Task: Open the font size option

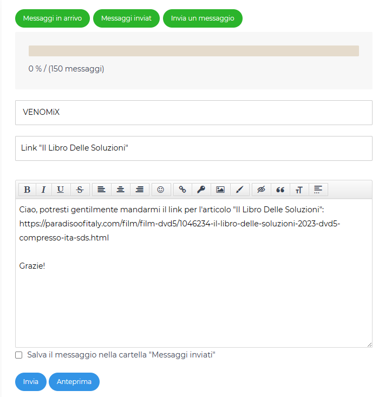Action: (x=299, y=190)
